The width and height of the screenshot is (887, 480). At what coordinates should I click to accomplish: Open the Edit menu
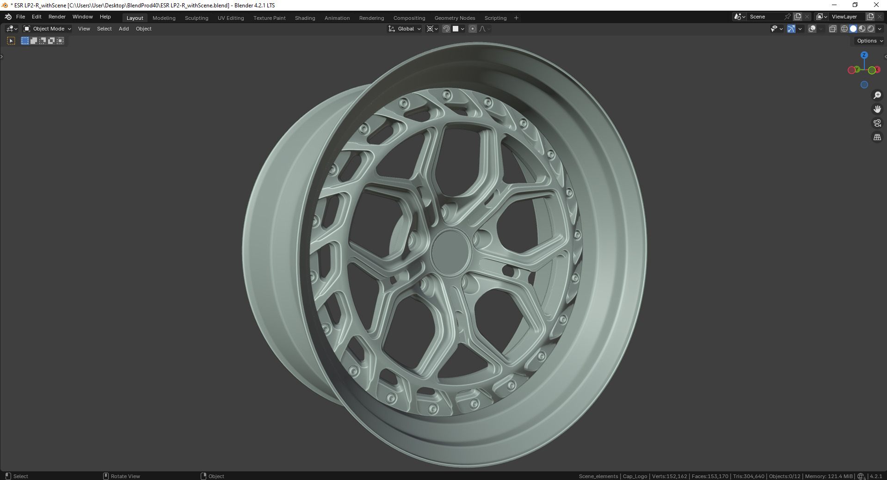click(37, 17)
